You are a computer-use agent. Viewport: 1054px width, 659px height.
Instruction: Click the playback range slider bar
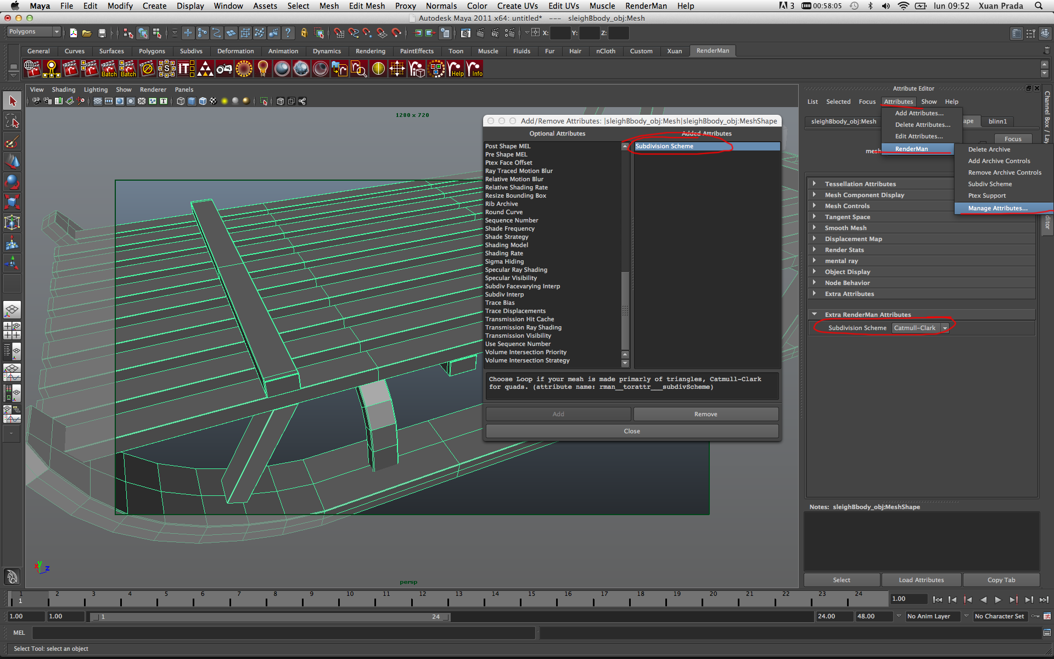tap(270, 617)
